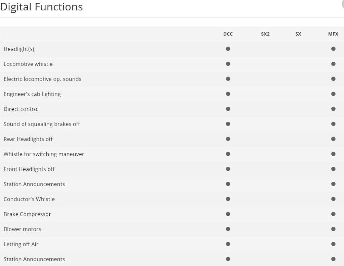344x266 pixels.
Task: Select the MFX dot for Letting off Air
Action: coord(333,244)
